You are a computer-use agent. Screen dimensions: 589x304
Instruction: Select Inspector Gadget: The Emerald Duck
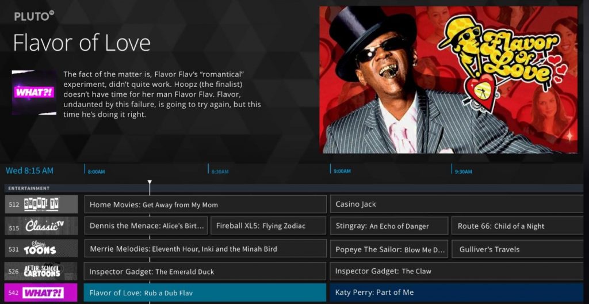coord(205,271)
